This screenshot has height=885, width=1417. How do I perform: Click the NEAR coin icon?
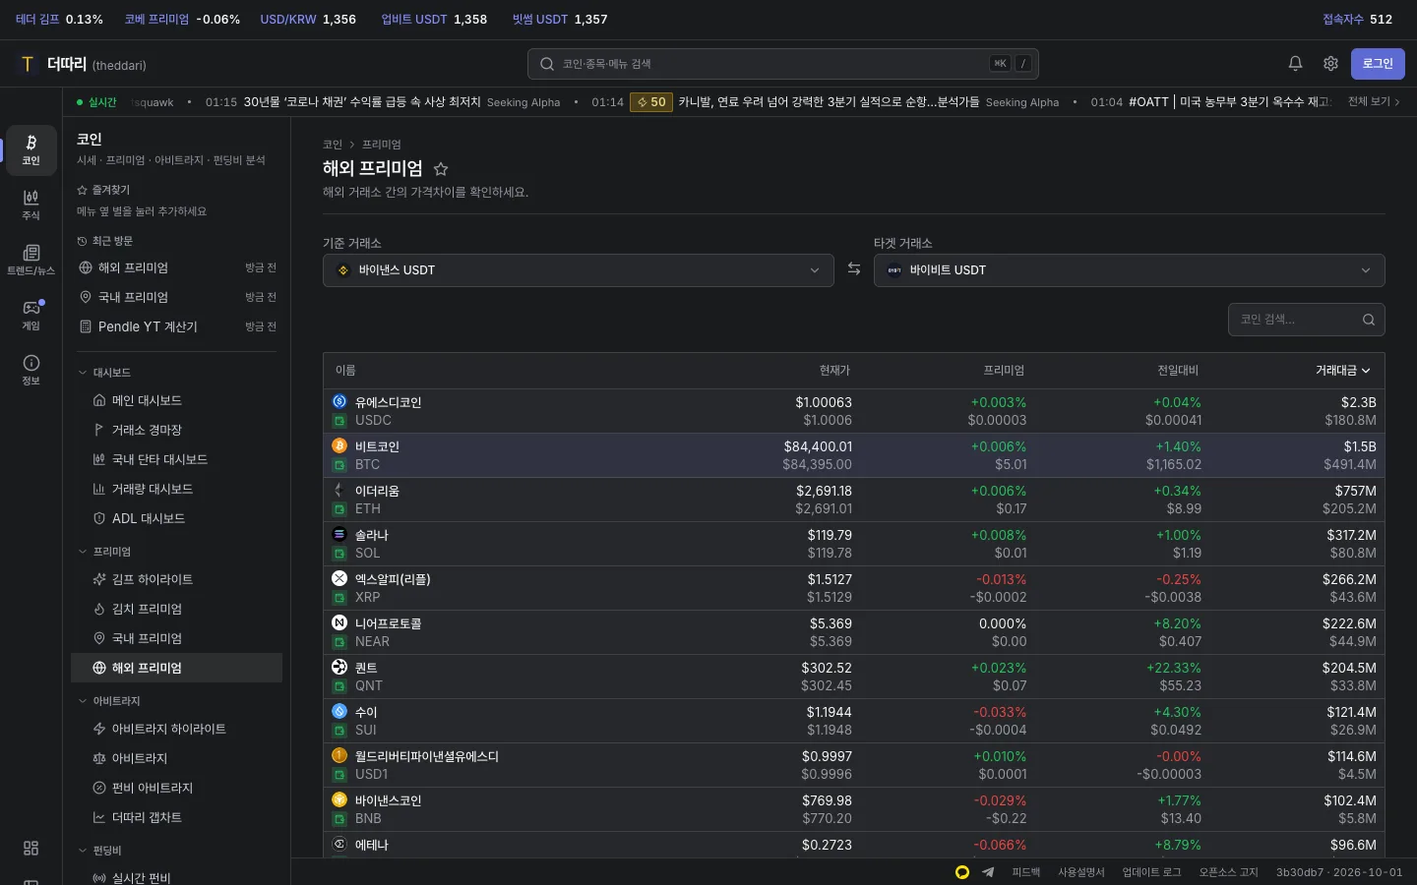[x=339, y=622]
